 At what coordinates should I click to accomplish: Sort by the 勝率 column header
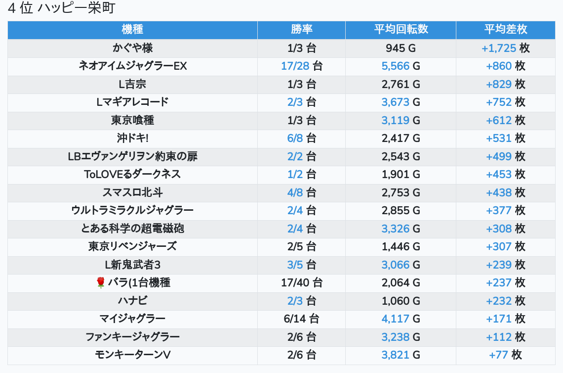pos(301,30)
